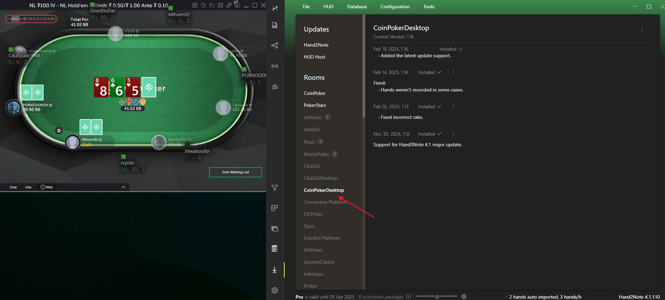Image resolution: width=665 pixels, height=300 pixels.
Task: Open options for the Nov 30 update
Action: tap(453, 134)
